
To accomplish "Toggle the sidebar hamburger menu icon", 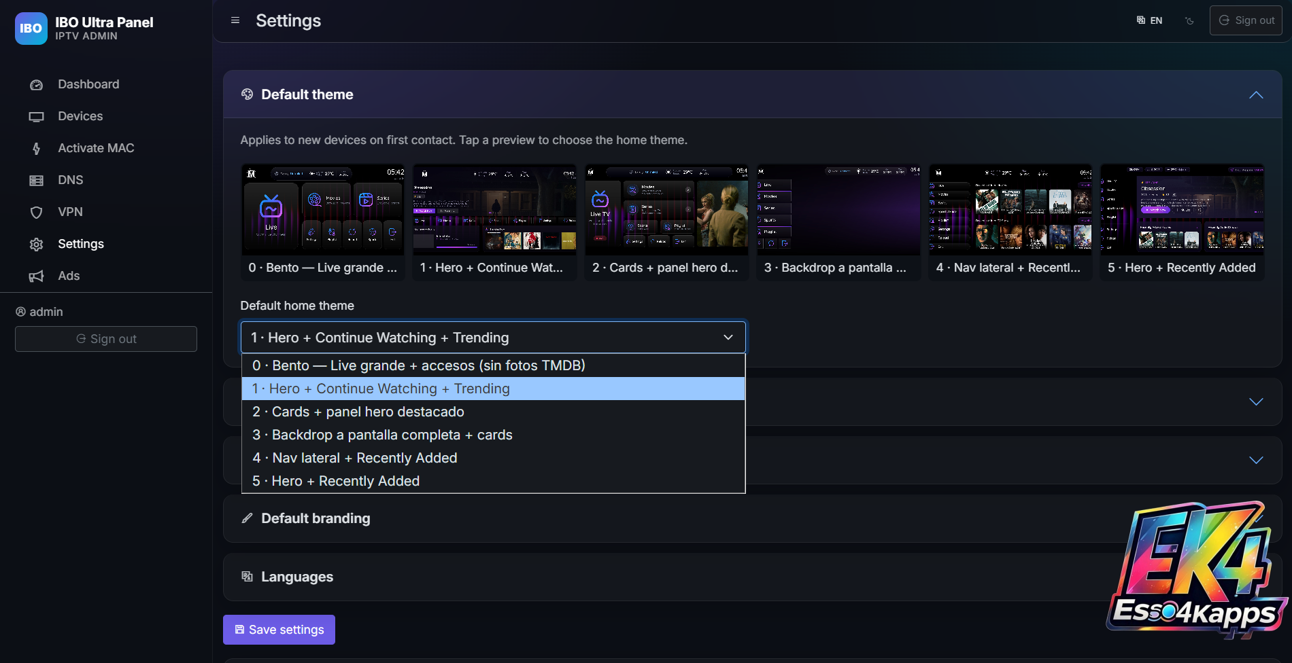I will tap(235, 20).
